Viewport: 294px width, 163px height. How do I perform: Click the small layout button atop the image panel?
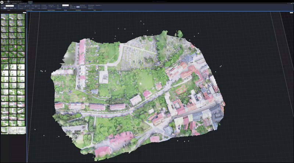pyautogui.click(x=24, y=13)
